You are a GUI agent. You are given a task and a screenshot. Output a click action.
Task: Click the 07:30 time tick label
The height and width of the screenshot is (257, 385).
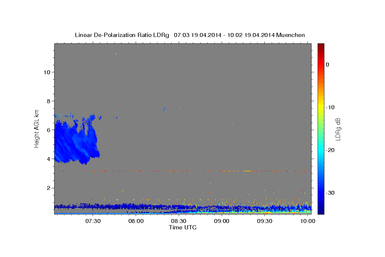click(93, 221)
